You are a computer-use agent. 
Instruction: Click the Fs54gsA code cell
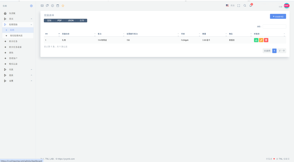tap(185, 40)
